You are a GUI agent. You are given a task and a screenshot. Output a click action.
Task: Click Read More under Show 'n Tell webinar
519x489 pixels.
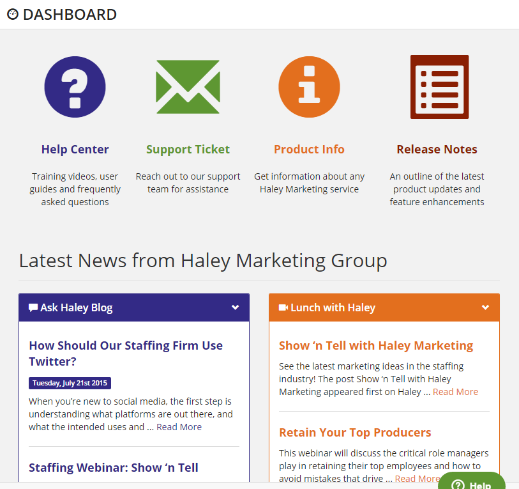click(455, 392)
